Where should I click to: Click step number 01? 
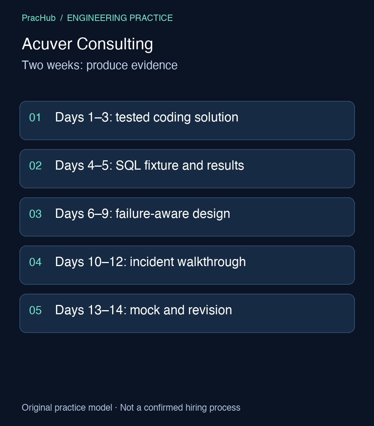coord(35,118)
